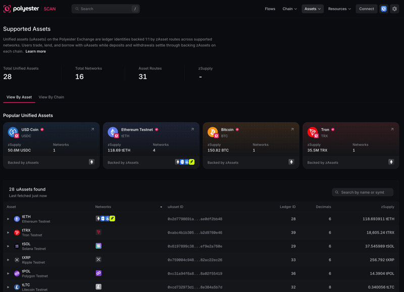Follow the Learn more link

click(35, 52)
